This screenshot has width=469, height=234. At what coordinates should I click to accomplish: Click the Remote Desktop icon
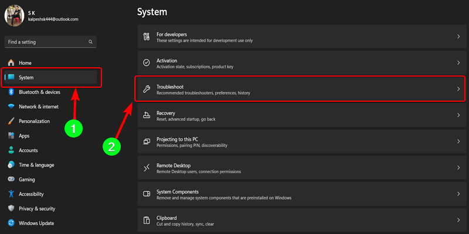[147, 168]
